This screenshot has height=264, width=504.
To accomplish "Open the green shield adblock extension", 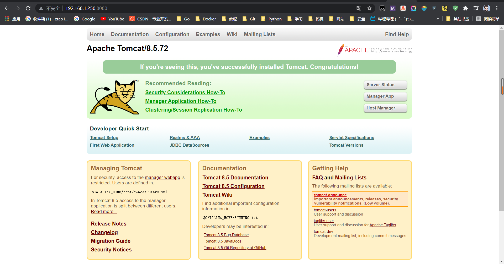I will 455,8.
